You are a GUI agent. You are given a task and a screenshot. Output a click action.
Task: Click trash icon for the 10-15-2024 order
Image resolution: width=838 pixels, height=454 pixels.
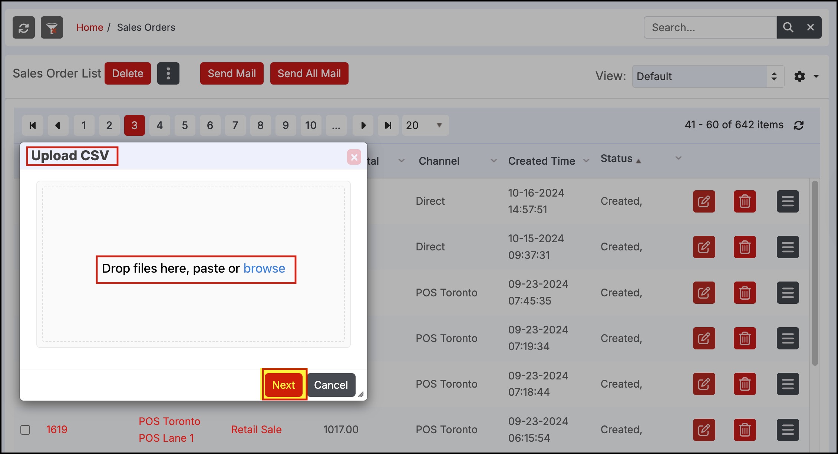[x=745, y=247]
